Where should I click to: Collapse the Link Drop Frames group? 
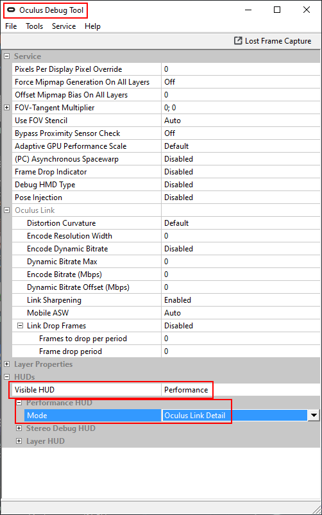click(x=21, y=326)
